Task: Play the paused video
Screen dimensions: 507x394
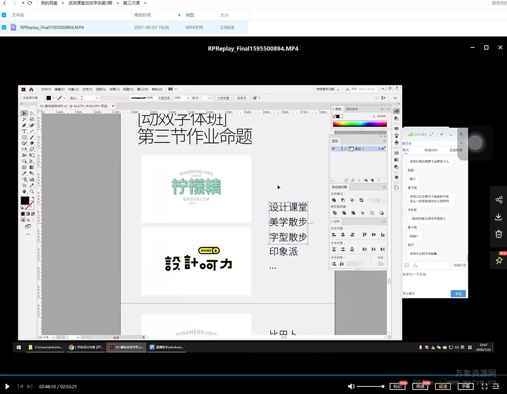Action: tap(7, 386)
